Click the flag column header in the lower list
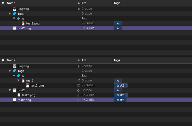Viewport: 192px width, 126px height. (x=3, y=60)
